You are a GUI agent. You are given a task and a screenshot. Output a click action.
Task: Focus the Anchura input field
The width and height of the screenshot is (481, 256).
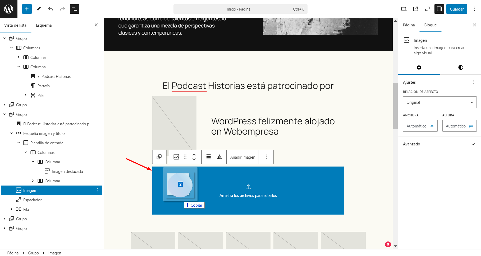(416, 126)
